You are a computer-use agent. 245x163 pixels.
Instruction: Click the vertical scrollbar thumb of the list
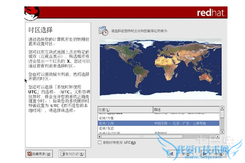222,114
